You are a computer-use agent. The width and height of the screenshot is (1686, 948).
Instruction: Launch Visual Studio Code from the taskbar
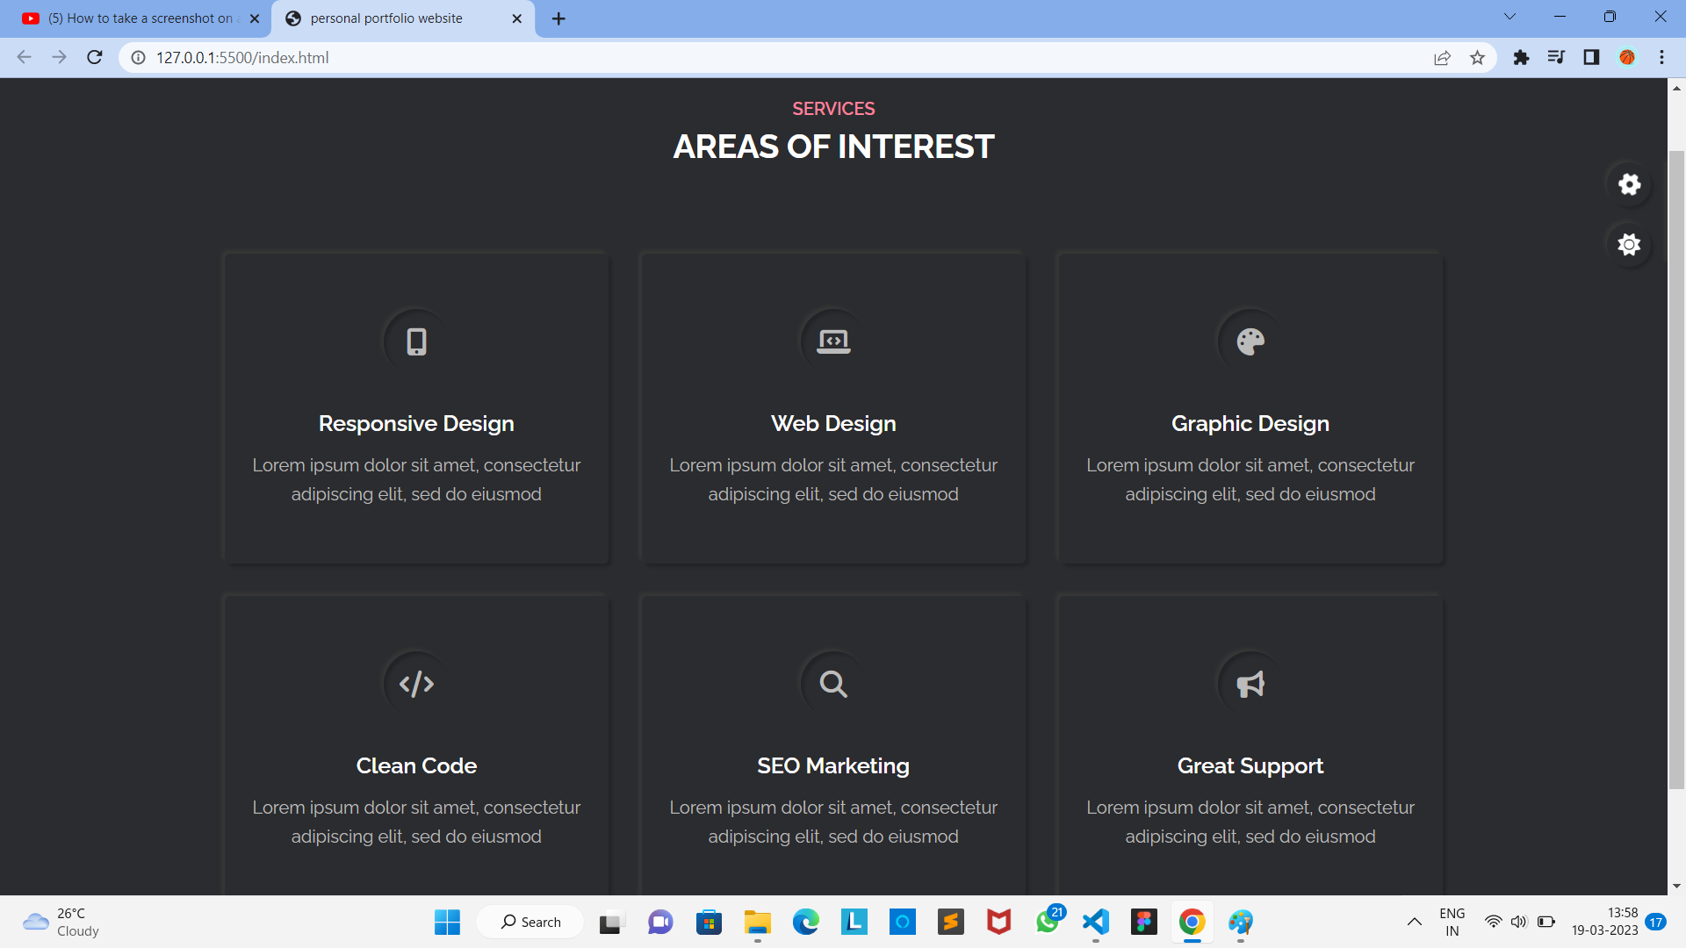click(x=1096, y=922)
